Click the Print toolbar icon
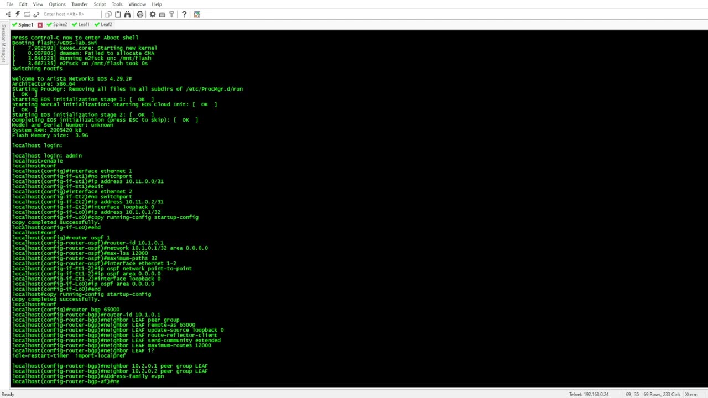This screenshot has height=398, width=708. (140, 14)
